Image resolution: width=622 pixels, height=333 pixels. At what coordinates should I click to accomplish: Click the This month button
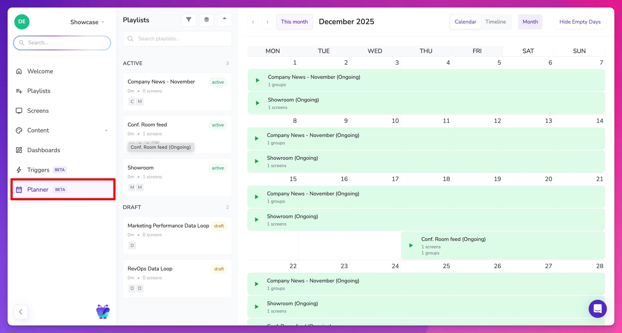[x=294, y=22]
